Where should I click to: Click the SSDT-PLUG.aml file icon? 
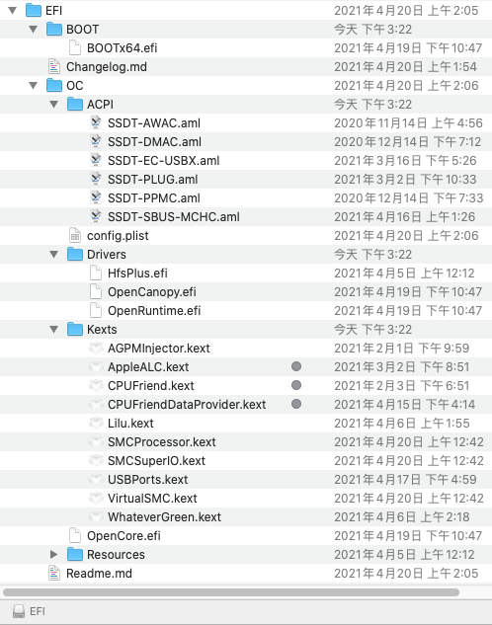[96, 179]
